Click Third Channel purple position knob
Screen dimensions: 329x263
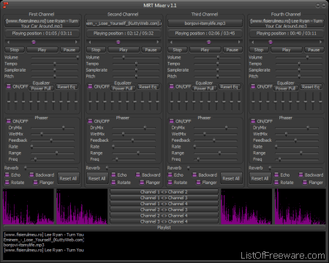(208, 42)
